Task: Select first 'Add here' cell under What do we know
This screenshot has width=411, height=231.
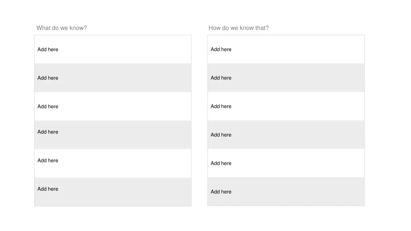Action: click(x=113, y=49)
